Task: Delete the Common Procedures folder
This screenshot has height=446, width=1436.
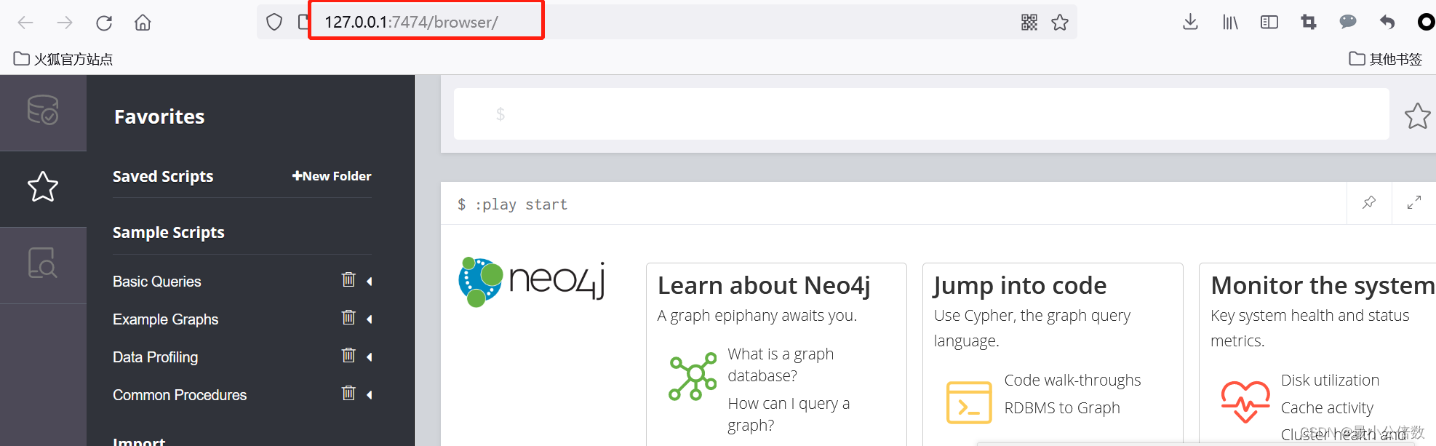Action: 348,393
